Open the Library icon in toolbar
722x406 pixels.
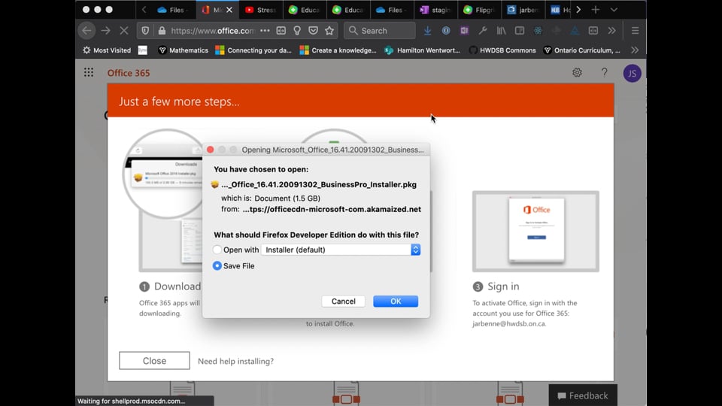[x=501, y=31]
